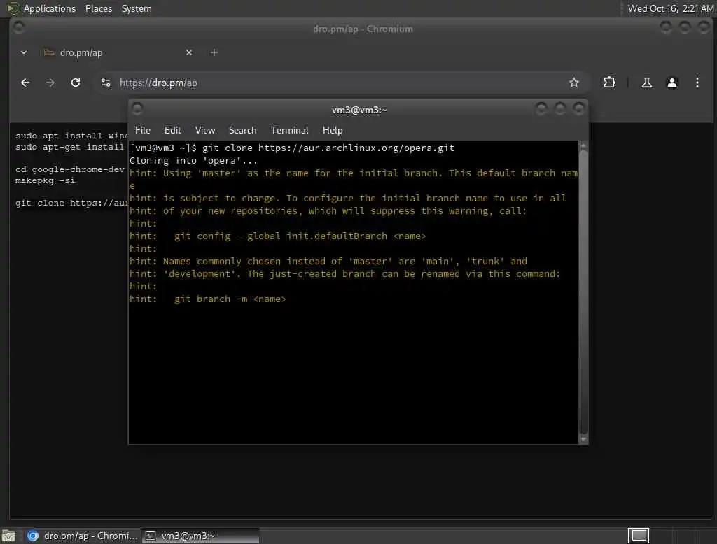Open the Chromium three-dot menu
This screenshot has width=717, height=544.
(x=697, y=83)
